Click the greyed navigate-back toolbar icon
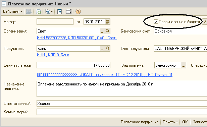This screenshot has height=127, width=207. click(x=29, y=11)
